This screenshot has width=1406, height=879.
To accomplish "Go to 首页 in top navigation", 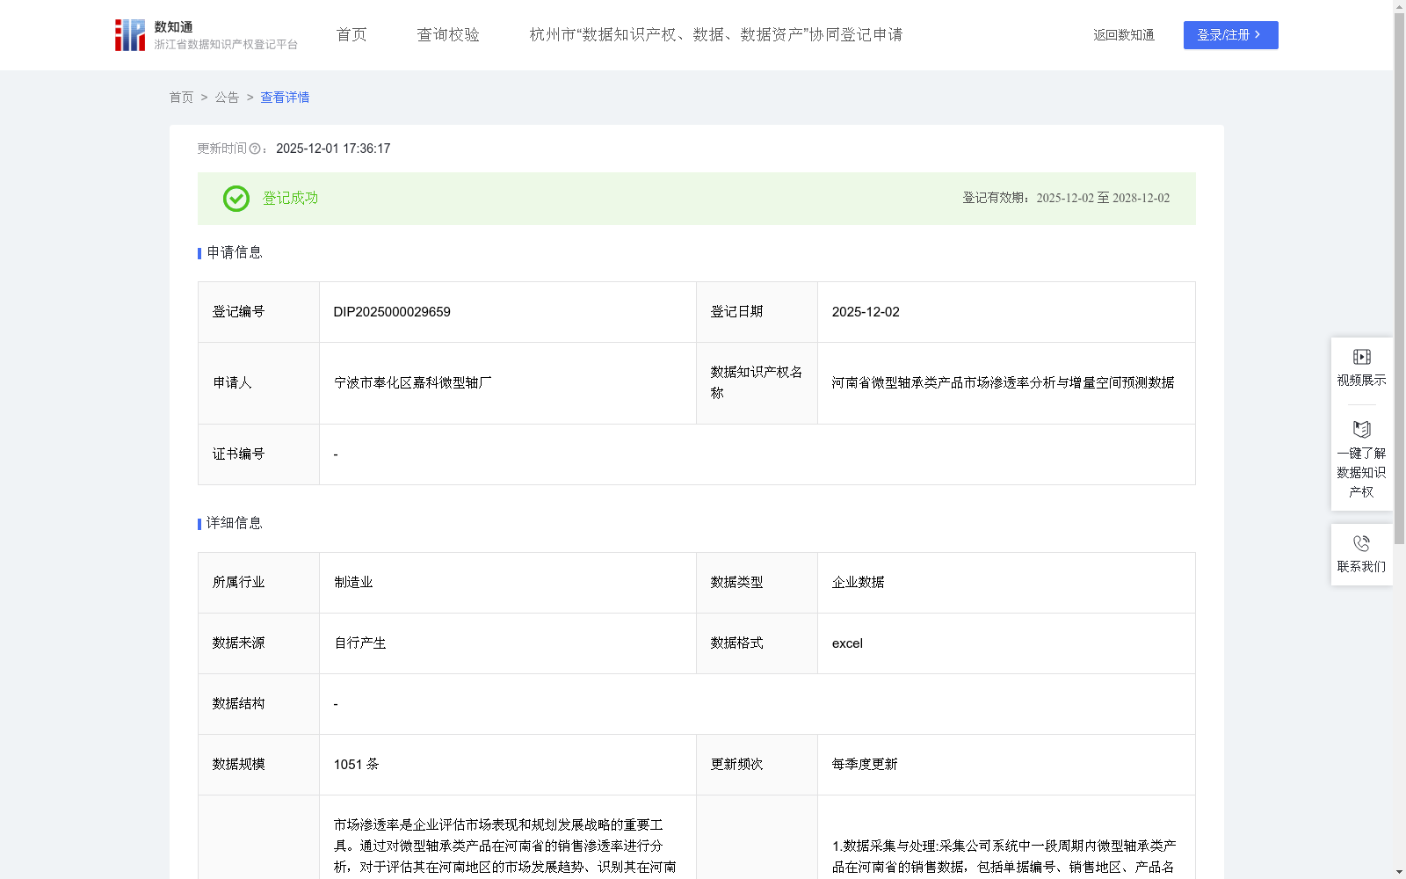I will tap(351, 35).
